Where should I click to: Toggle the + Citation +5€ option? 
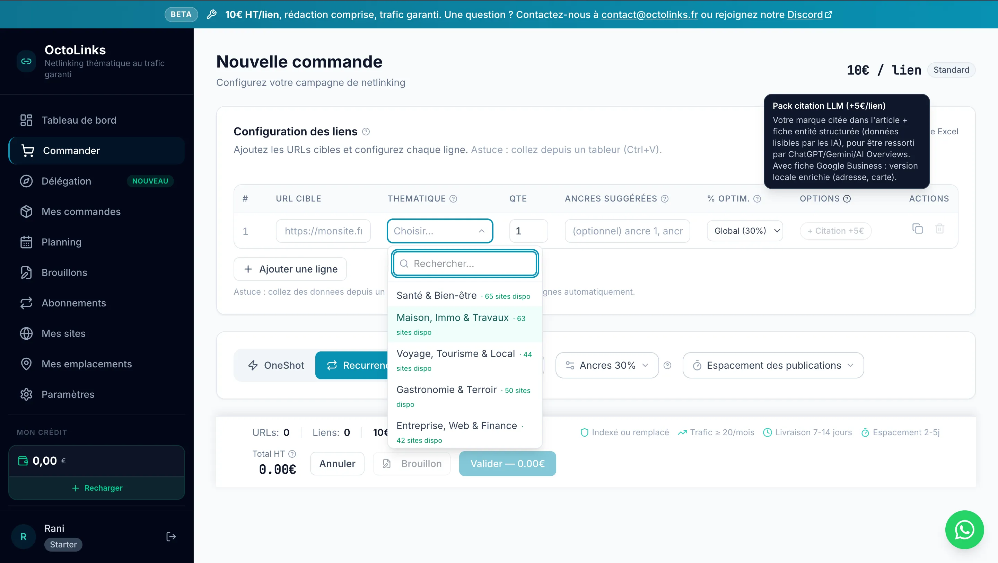(835, 231)
